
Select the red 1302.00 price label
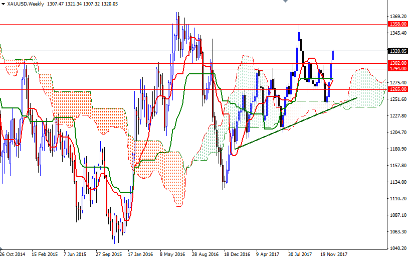396,63
